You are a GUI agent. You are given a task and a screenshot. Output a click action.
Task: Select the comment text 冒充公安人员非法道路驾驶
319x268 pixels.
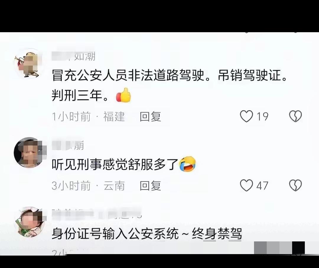(x=128, y=76)
